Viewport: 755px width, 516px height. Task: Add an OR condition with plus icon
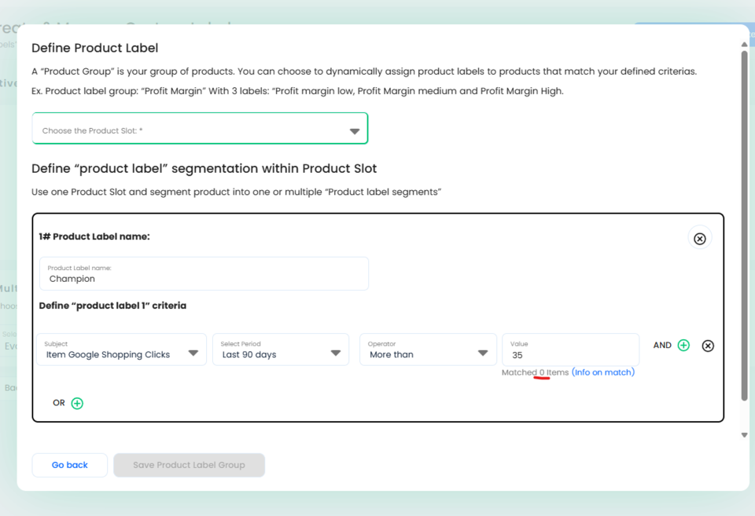pos(77,403)
